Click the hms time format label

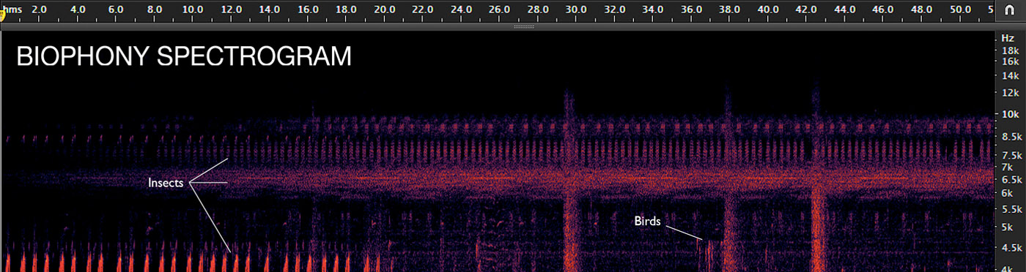click(x=13, y=10)
